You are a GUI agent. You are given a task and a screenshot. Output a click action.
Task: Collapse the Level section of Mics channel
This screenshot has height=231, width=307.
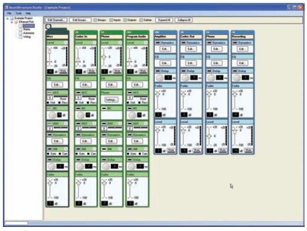click(x=66, y=43)
